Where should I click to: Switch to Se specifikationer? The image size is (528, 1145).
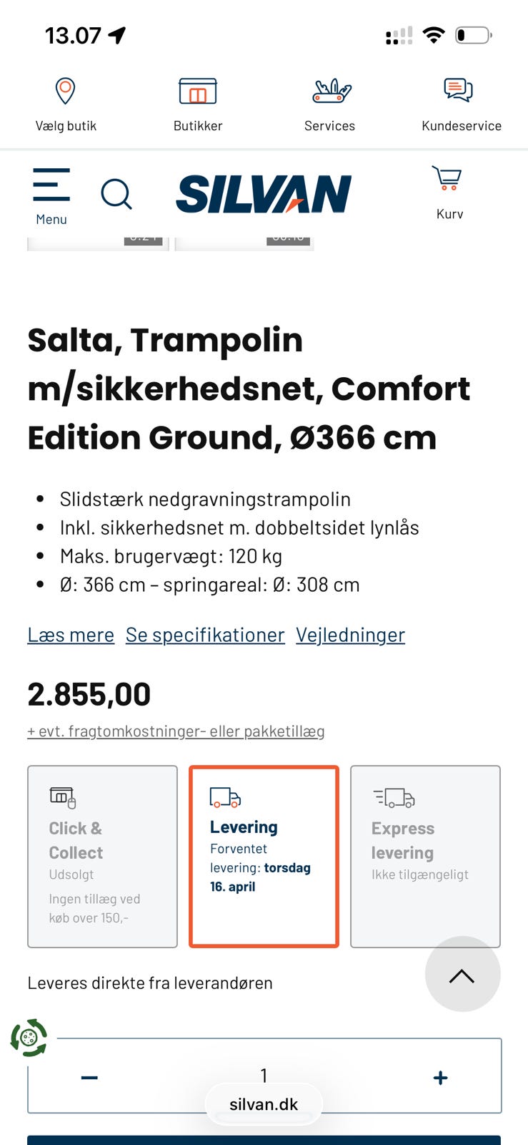click(205, 635)
